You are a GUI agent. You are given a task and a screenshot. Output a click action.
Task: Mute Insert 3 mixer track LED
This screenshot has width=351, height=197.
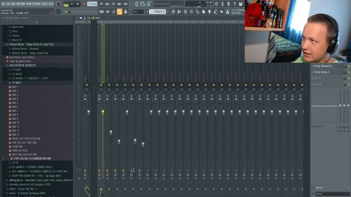pos(117,85)
